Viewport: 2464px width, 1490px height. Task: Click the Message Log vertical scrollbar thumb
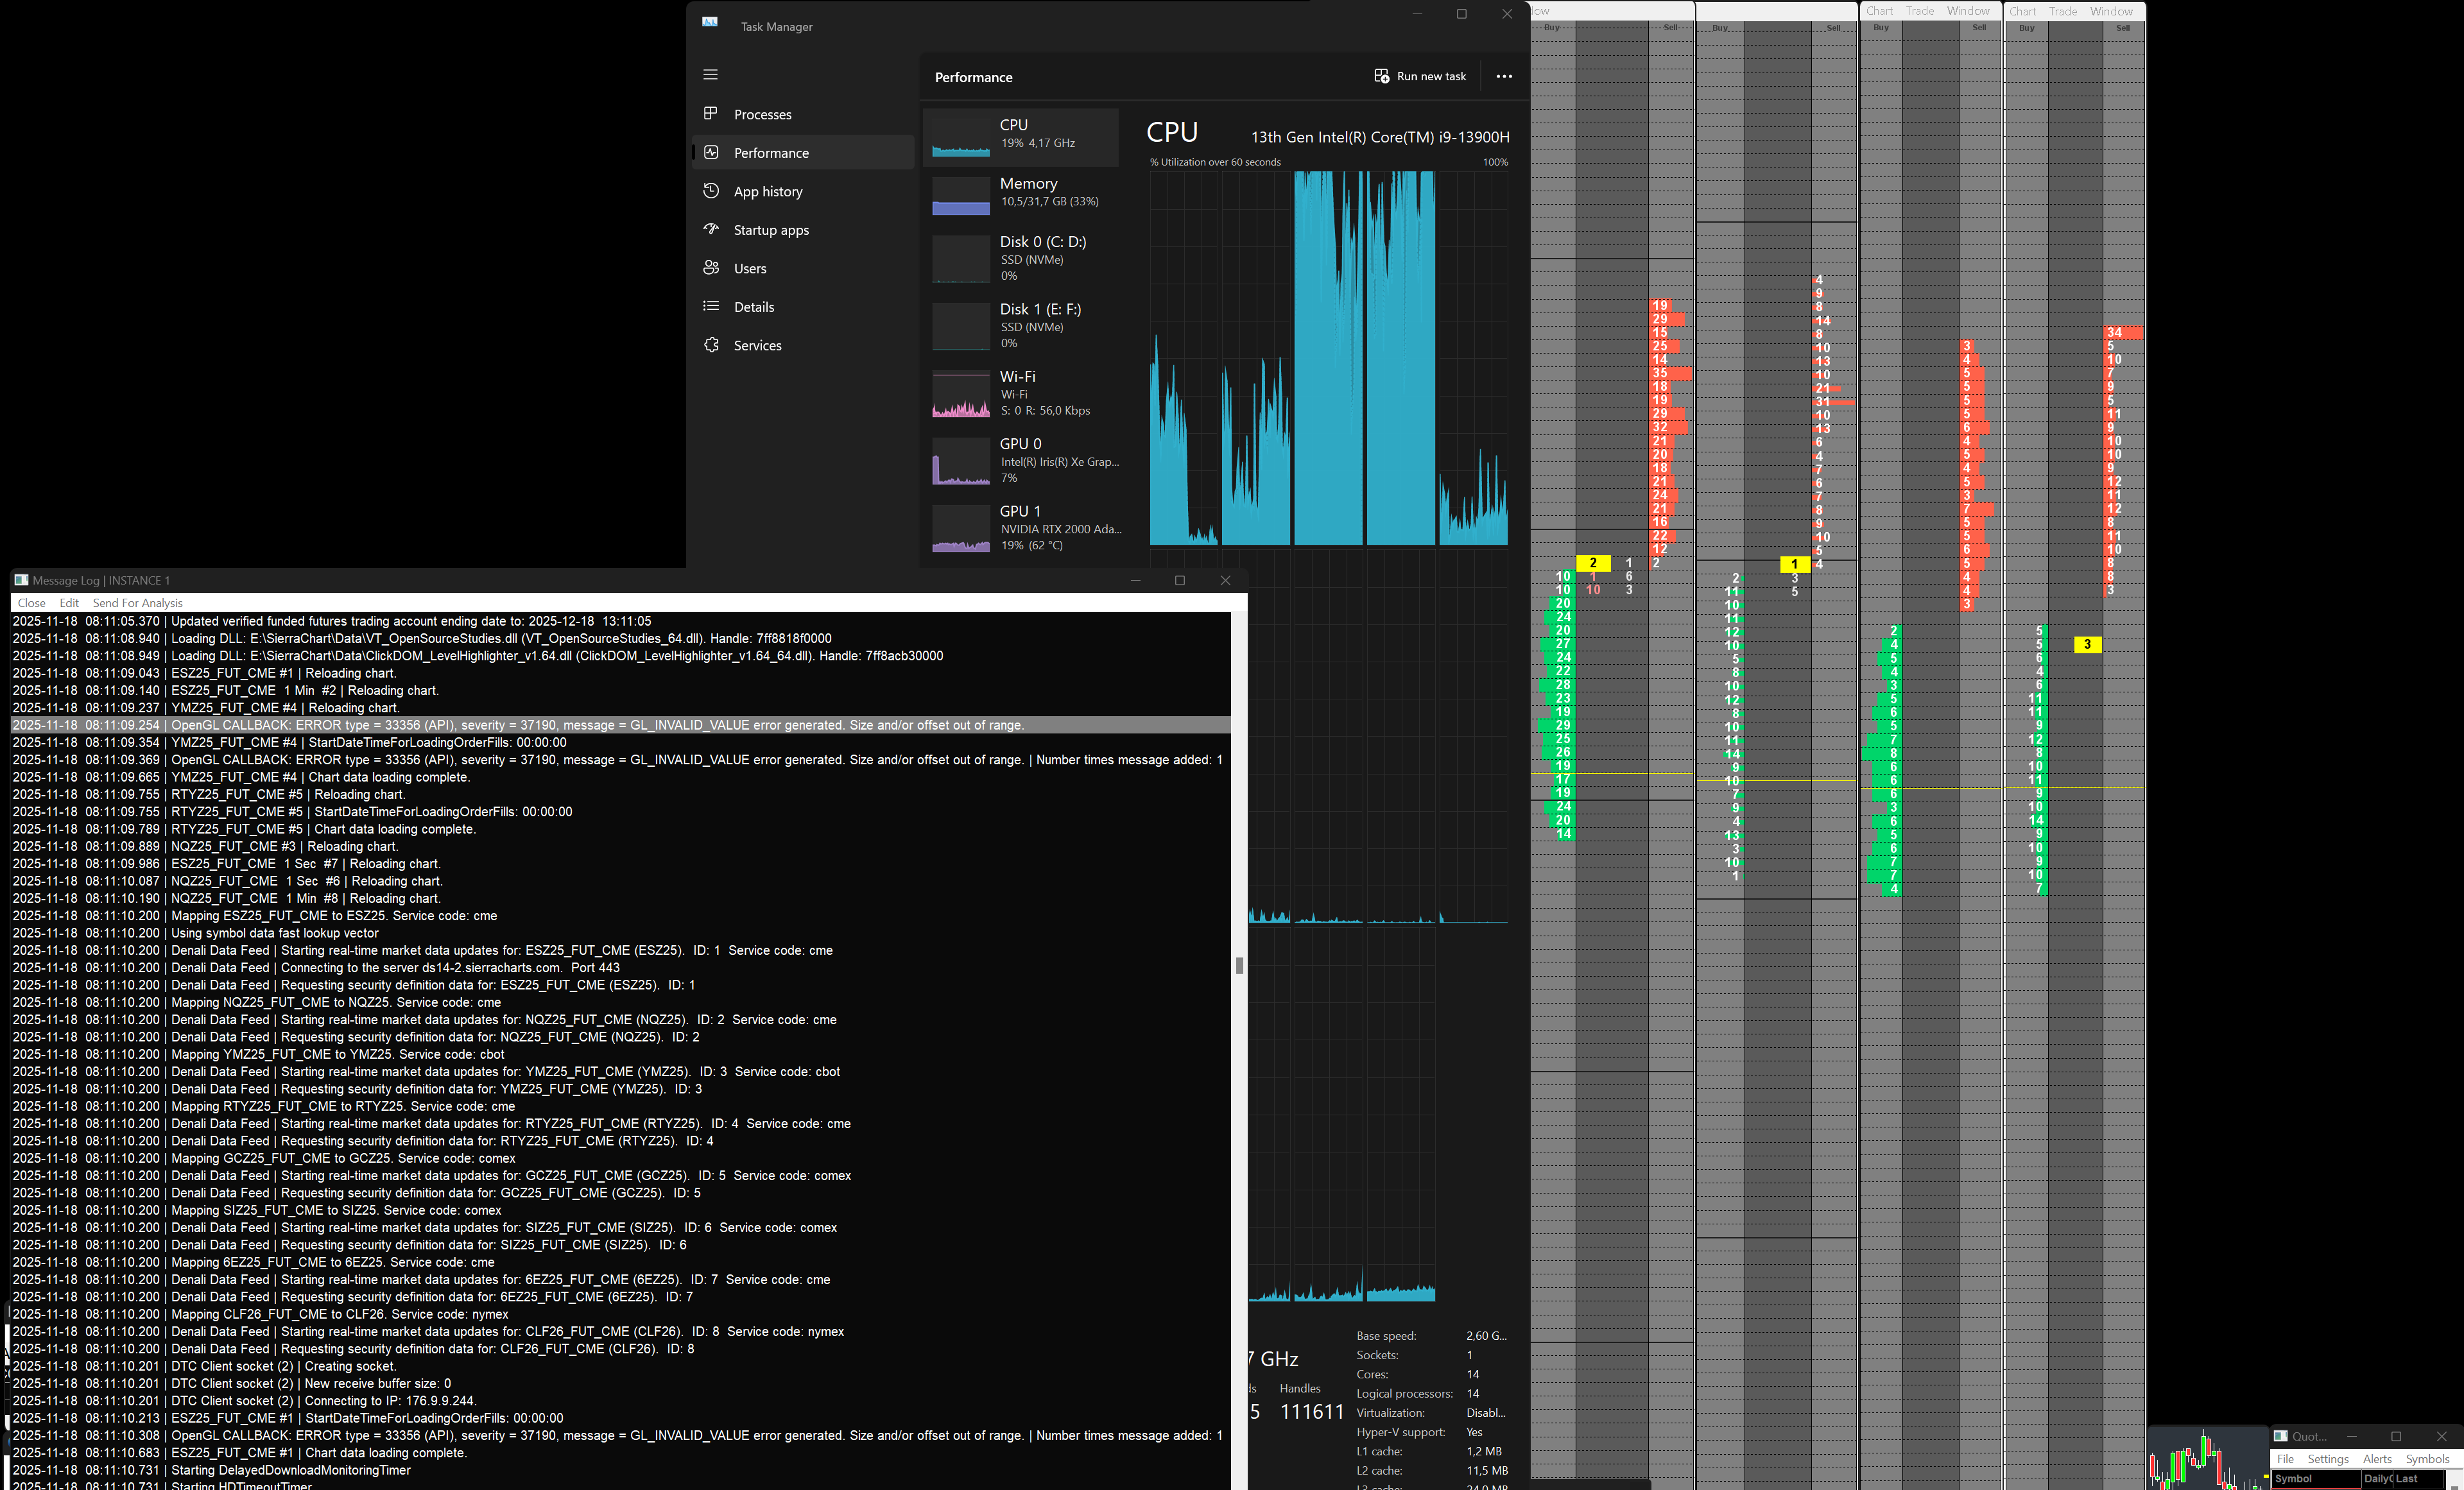[1239, 965]
